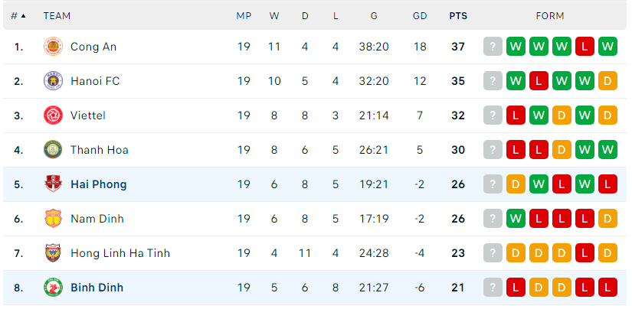Viewport: 632px width, 309px height.
Task: Click Hanoi FC's orange D form badge
Action: 607,81
